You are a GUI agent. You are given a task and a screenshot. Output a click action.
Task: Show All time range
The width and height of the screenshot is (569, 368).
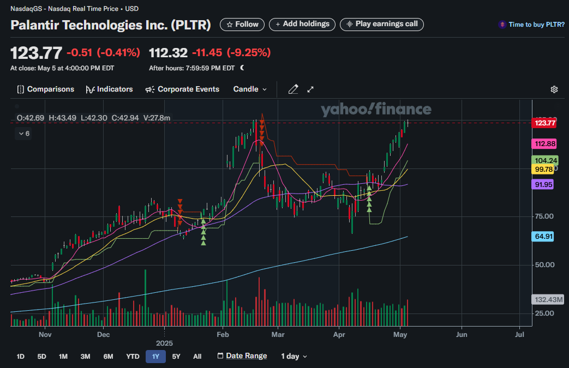tap(197, 357)
